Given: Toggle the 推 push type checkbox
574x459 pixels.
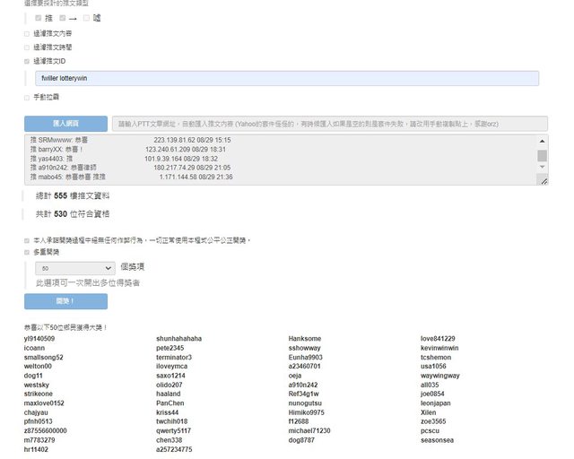Looking at the screenshot, I should click(38, 18).
